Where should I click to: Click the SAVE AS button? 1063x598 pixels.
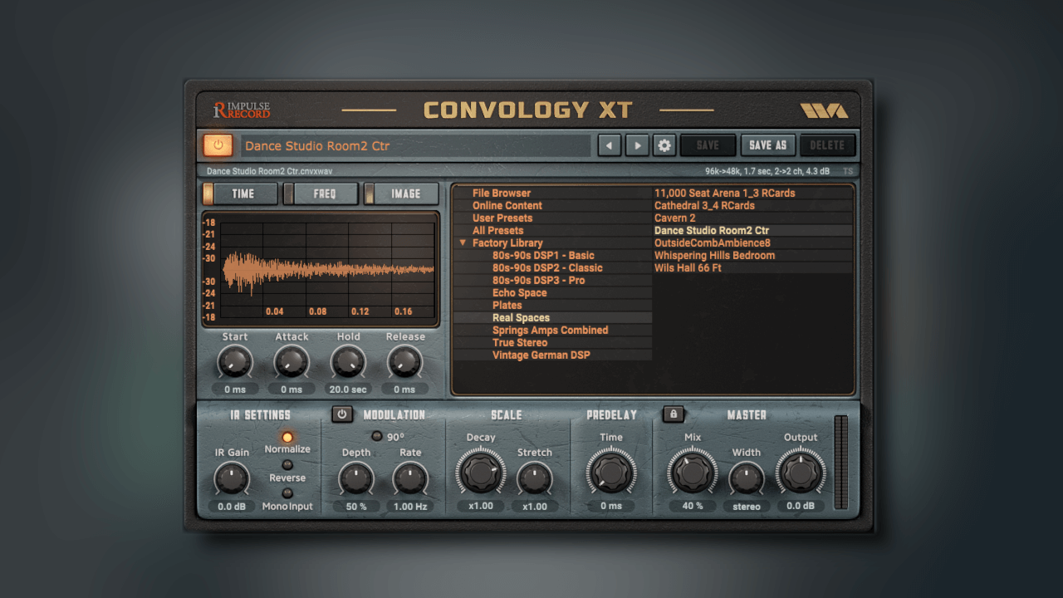click(x=767, y=145)
